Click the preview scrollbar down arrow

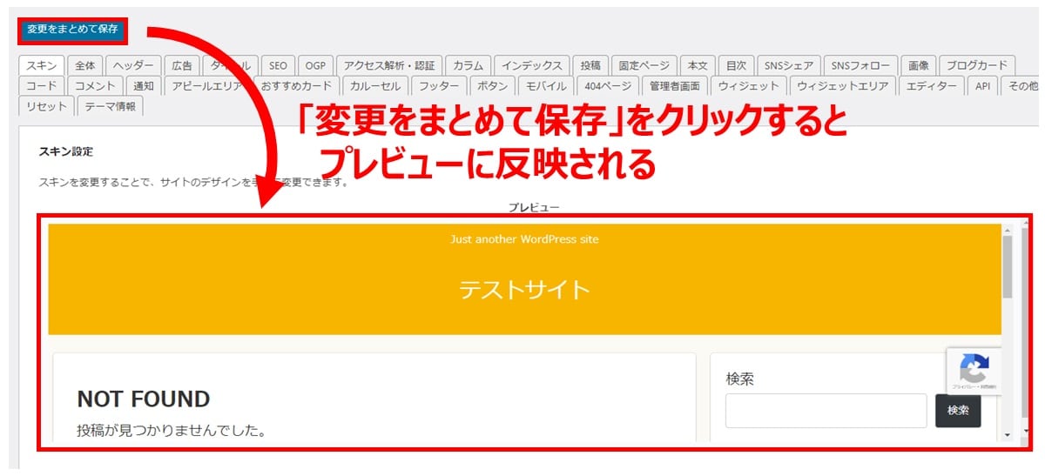(1008, 433)
